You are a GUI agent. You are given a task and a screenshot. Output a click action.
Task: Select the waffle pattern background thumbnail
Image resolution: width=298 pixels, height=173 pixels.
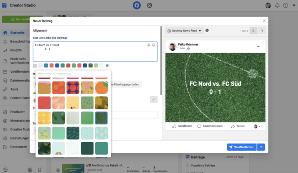(x=44, y=88)
